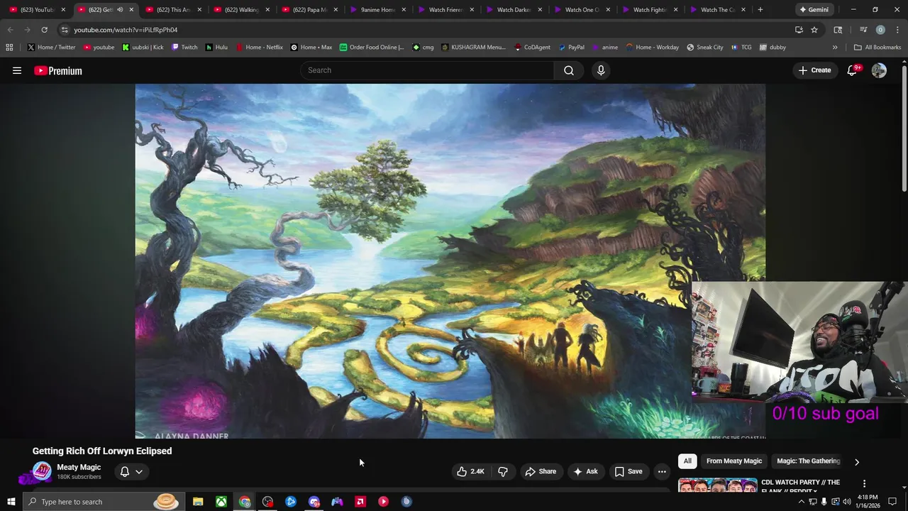Show hidden system tray icons
The image size is (908, 511).
click(x=802, y=502)
